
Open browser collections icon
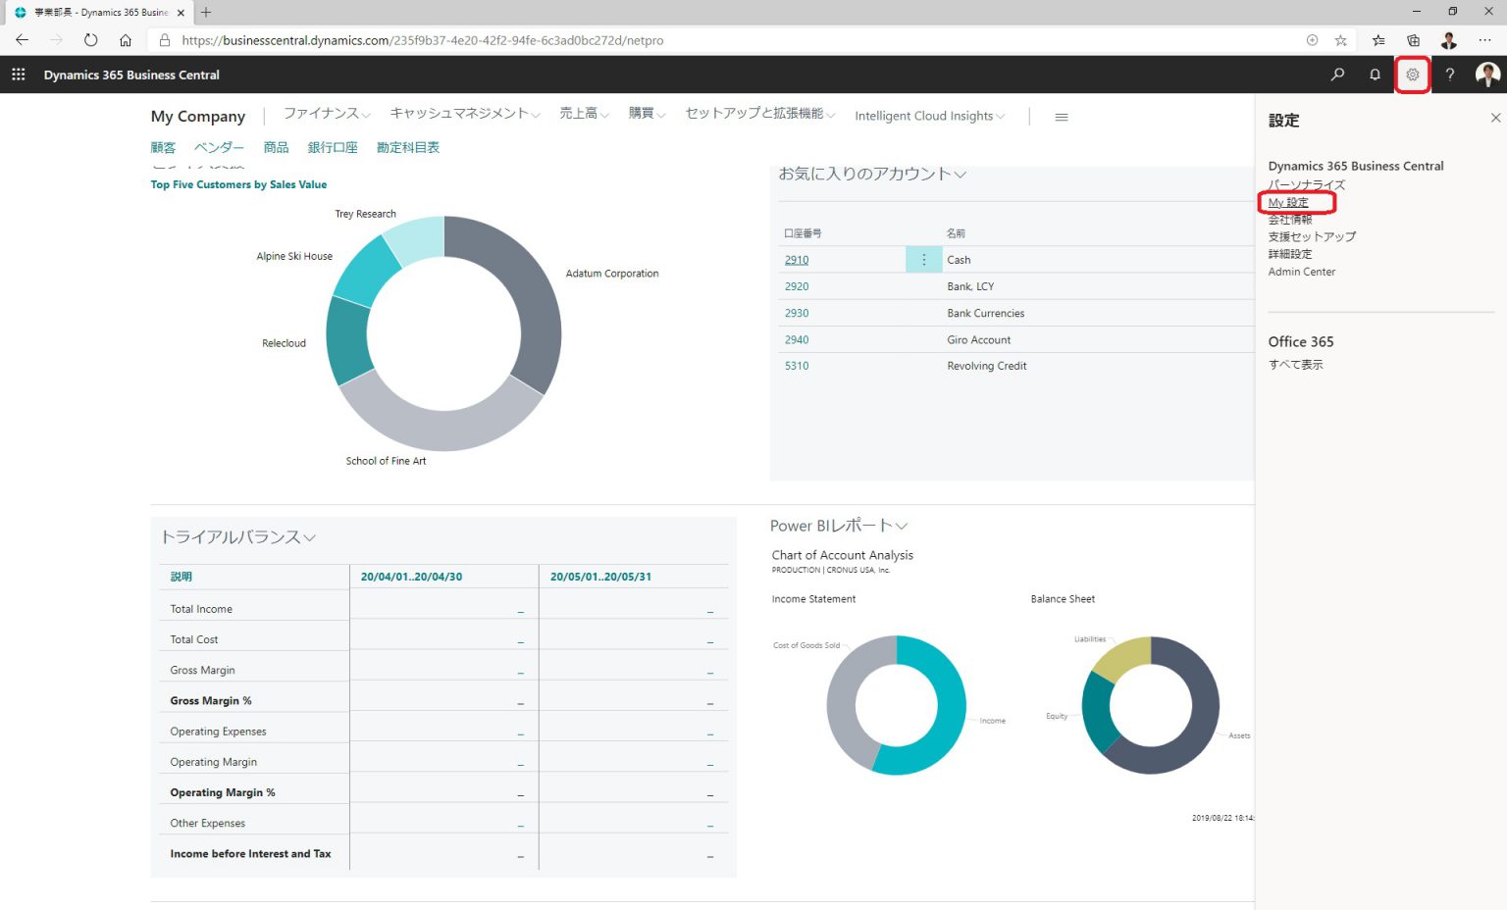(x=1413, y=40)
